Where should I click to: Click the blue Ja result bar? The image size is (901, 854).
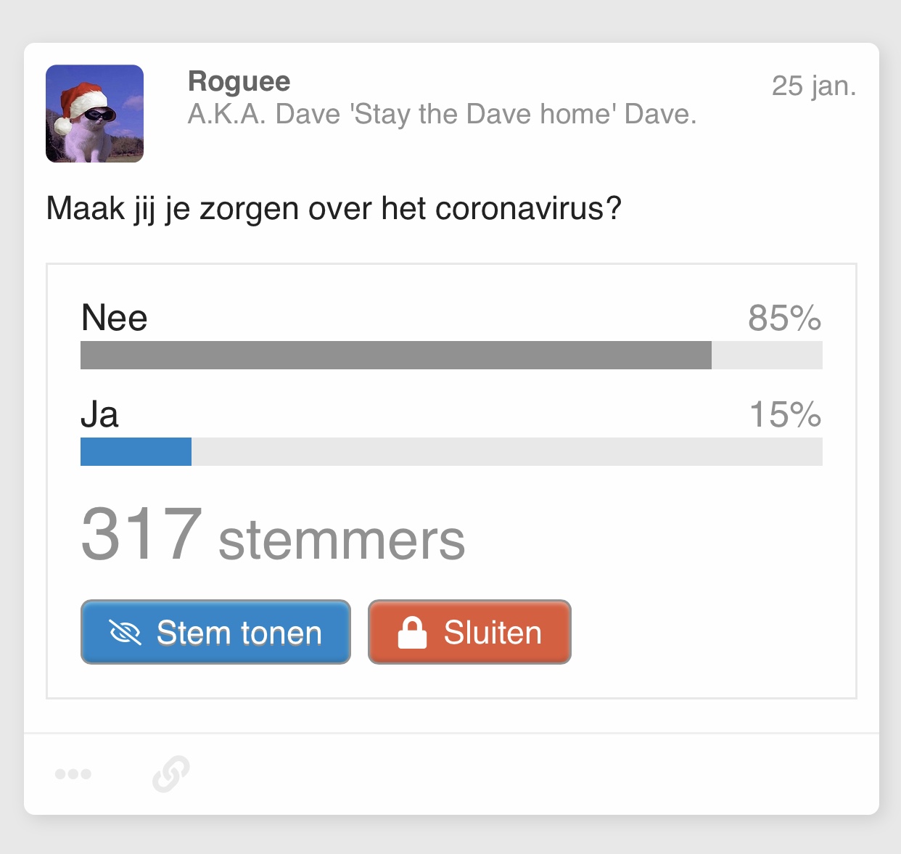point(136,451)
